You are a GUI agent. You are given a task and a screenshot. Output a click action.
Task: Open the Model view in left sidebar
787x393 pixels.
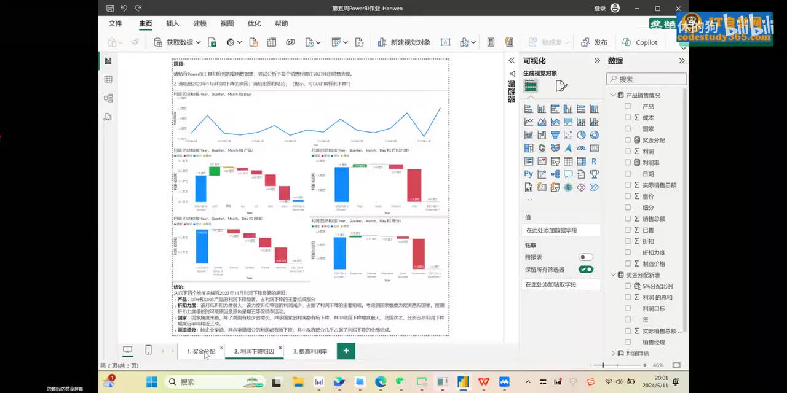click(x=108, y=98)
